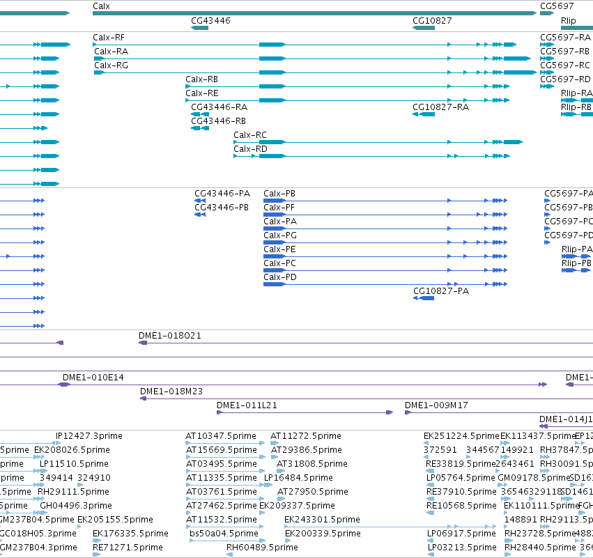Open the EK251224.5prime EST label
This screenshot has width=593, height=558.
click(x=461, y=436)
